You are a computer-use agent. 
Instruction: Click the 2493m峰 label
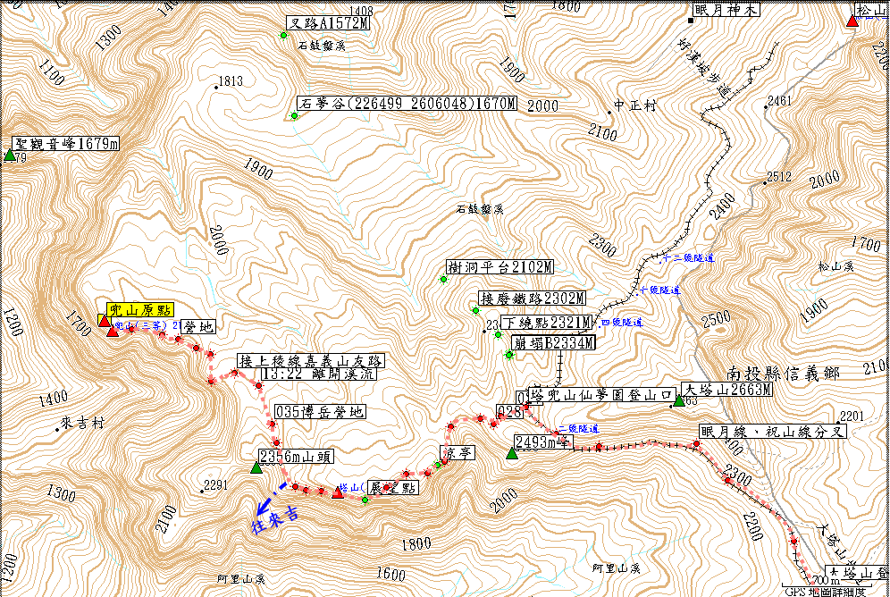click(543, 441)
